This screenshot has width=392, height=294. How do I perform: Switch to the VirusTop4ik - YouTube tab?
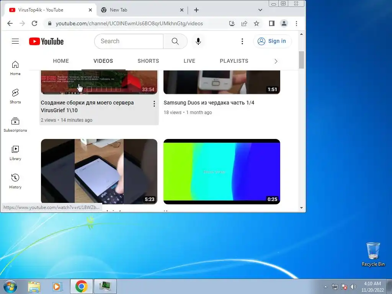[50, 10]
